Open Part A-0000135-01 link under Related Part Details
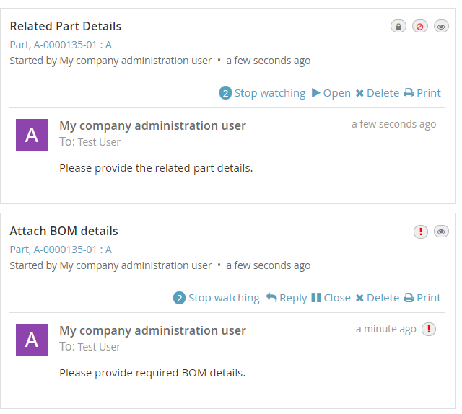462x414 pixels. point(61,45)
